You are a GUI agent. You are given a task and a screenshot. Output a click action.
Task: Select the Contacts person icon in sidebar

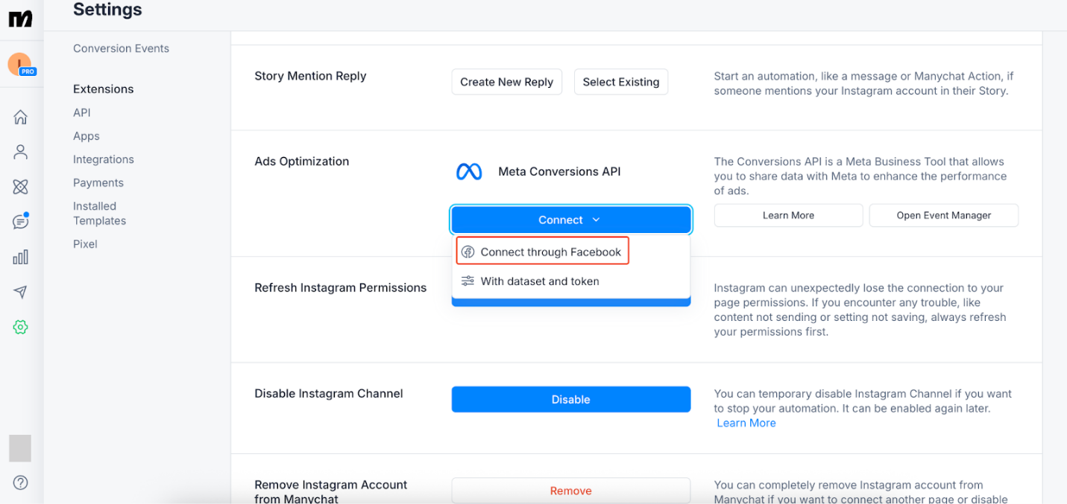coord(20,152)
